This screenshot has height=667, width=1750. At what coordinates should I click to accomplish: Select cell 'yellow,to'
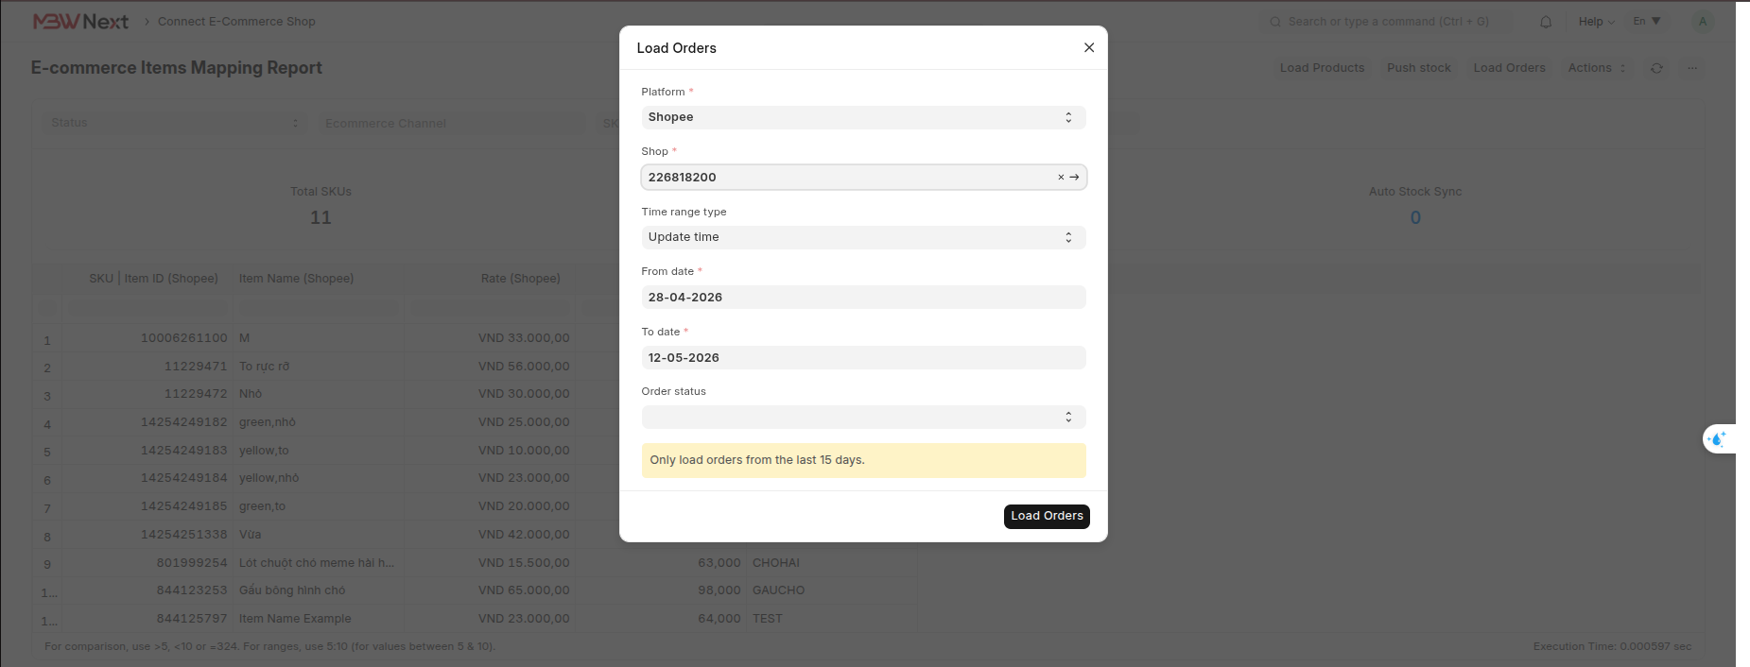319,451
